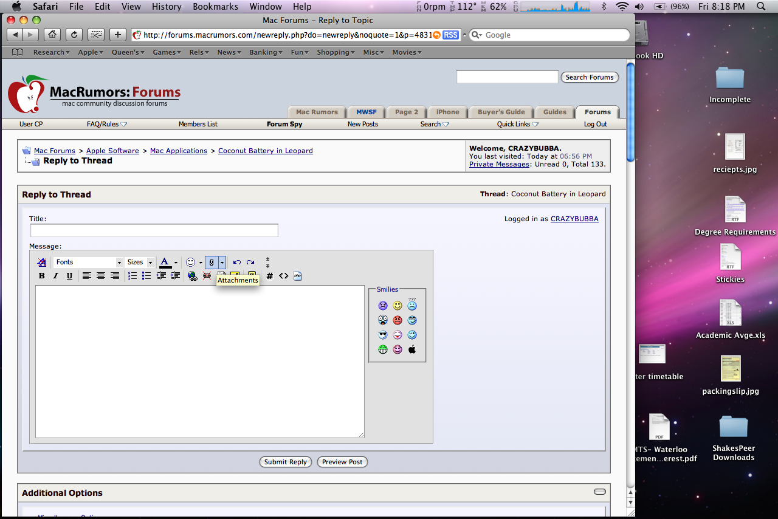Insert the sunglasses cool smilie
778x519 pixels.
[x=383, y=335]
